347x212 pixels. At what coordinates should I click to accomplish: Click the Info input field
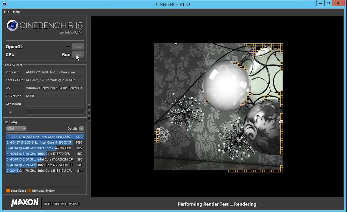[x=54, y=112]
